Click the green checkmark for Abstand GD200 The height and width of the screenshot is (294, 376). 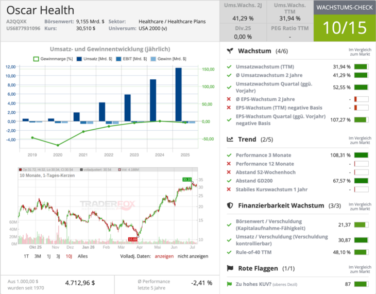tap(229, 181)
